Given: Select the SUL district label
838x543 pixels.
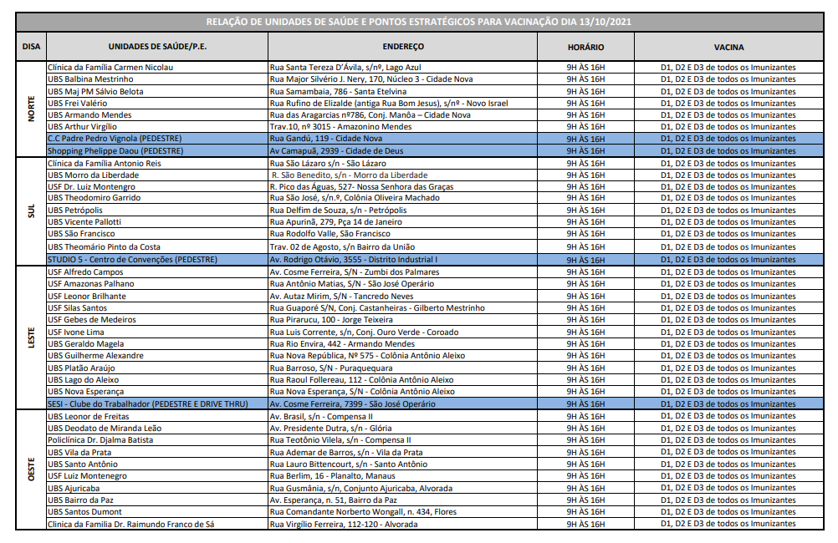Looking at the screenshot, I should coord(31,211).
